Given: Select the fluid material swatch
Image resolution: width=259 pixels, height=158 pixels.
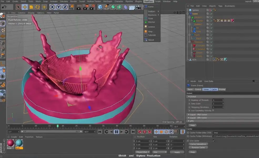Looking at the screenshot, I should tap(11, 143).
